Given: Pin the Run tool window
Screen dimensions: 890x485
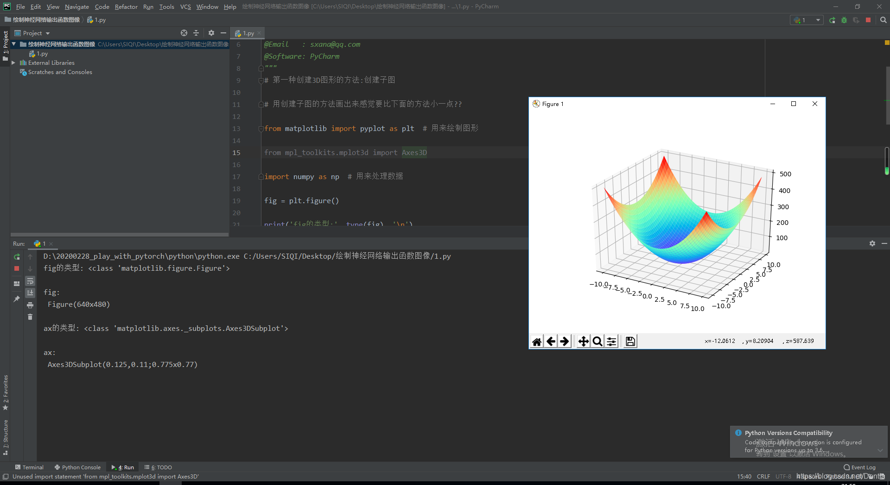Looking at the screenshot, I should click(x=17, y=299).
